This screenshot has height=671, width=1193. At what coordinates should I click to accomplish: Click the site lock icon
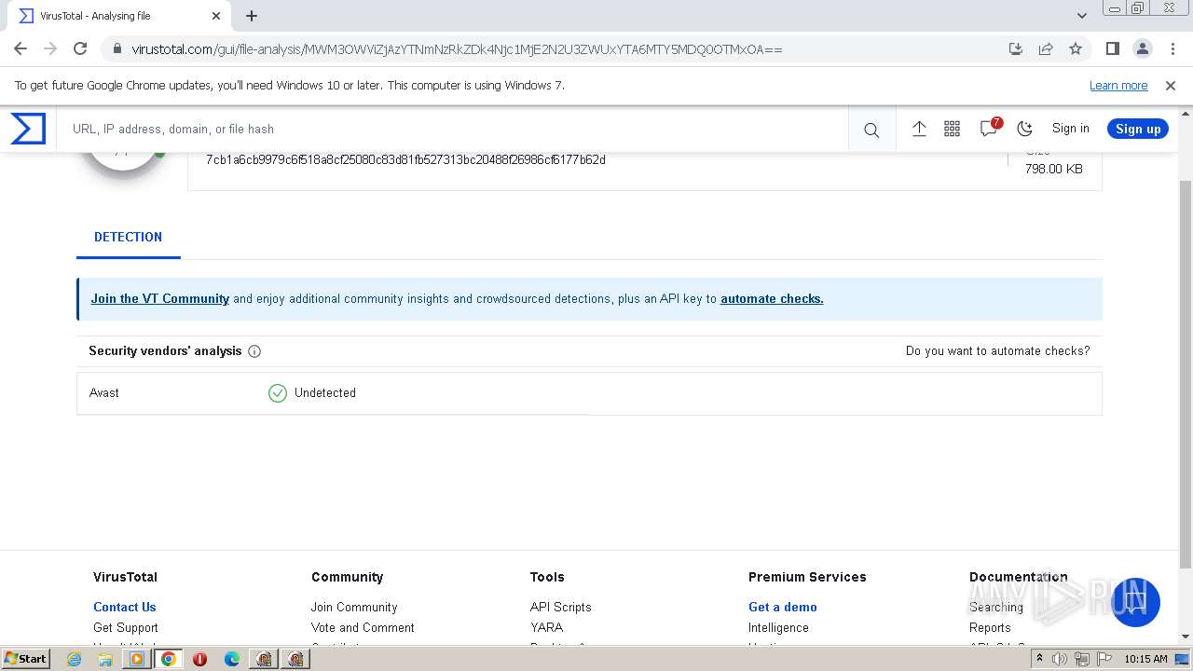117,48
